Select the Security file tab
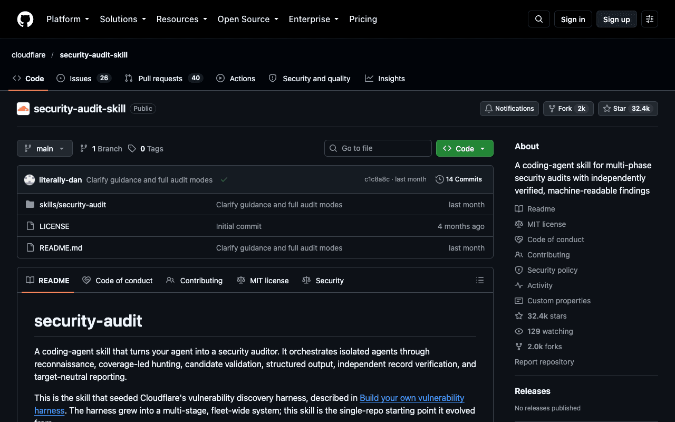Screen dimensions: 675x422 point(323,280)
